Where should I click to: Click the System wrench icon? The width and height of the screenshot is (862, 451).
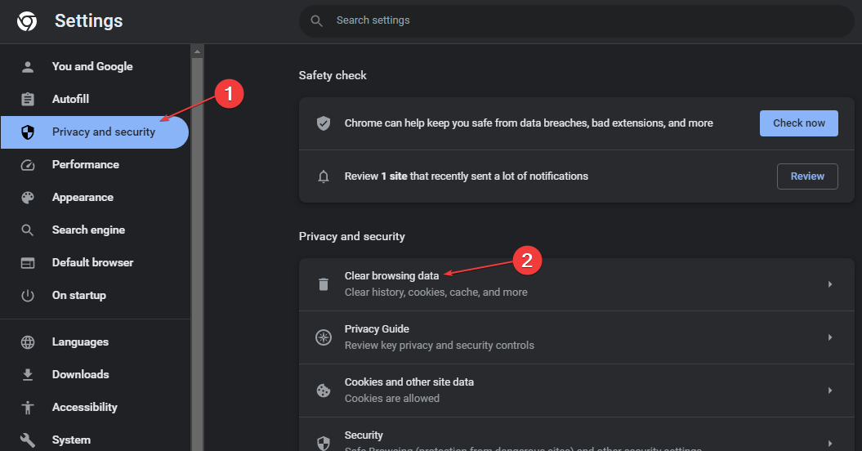click(28, 440)
